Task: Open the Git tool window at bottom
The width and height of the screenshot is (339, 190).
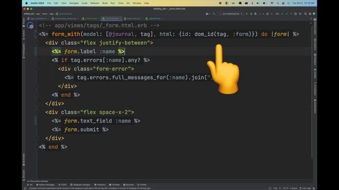Action: (x=30, y=185)
